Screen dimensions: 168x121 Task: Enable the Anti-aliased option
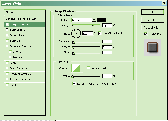coord(88,68)
